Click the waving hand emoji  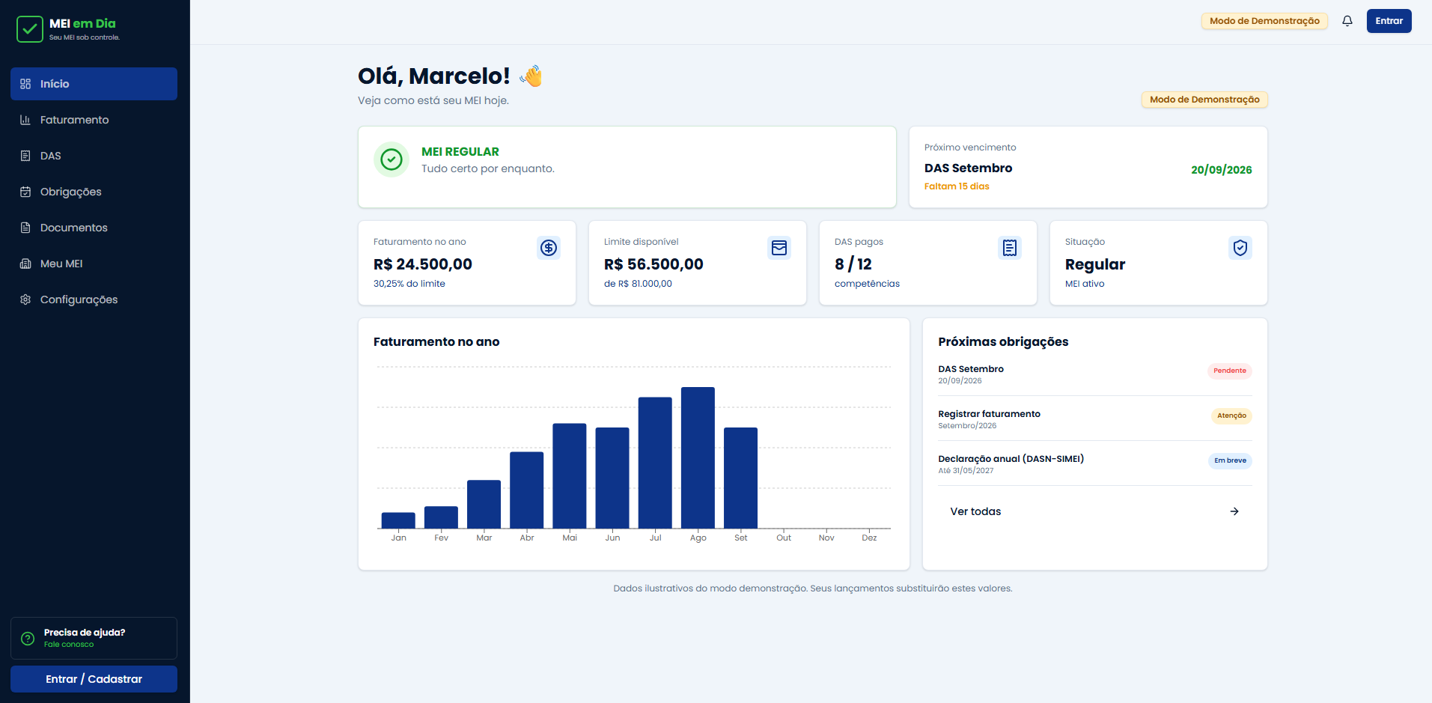click(531, 76)
